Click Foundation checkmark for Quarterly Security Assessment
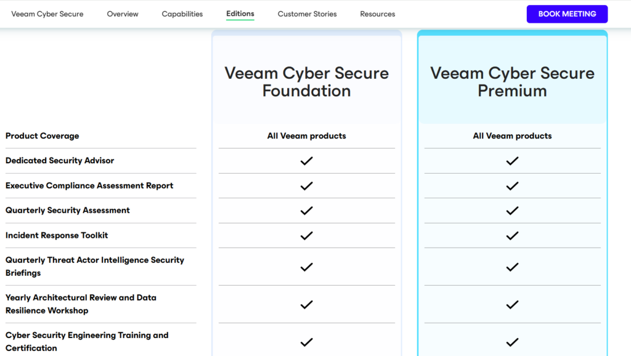This screenshot has width=631, height=356. [x=307, y=211]
